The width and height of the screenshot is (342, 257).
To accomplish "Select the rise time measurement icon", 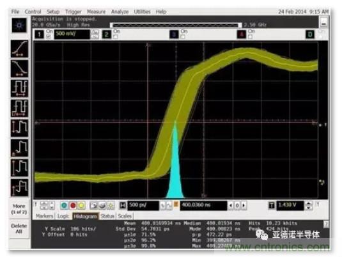I will click(x=19, y=49).
